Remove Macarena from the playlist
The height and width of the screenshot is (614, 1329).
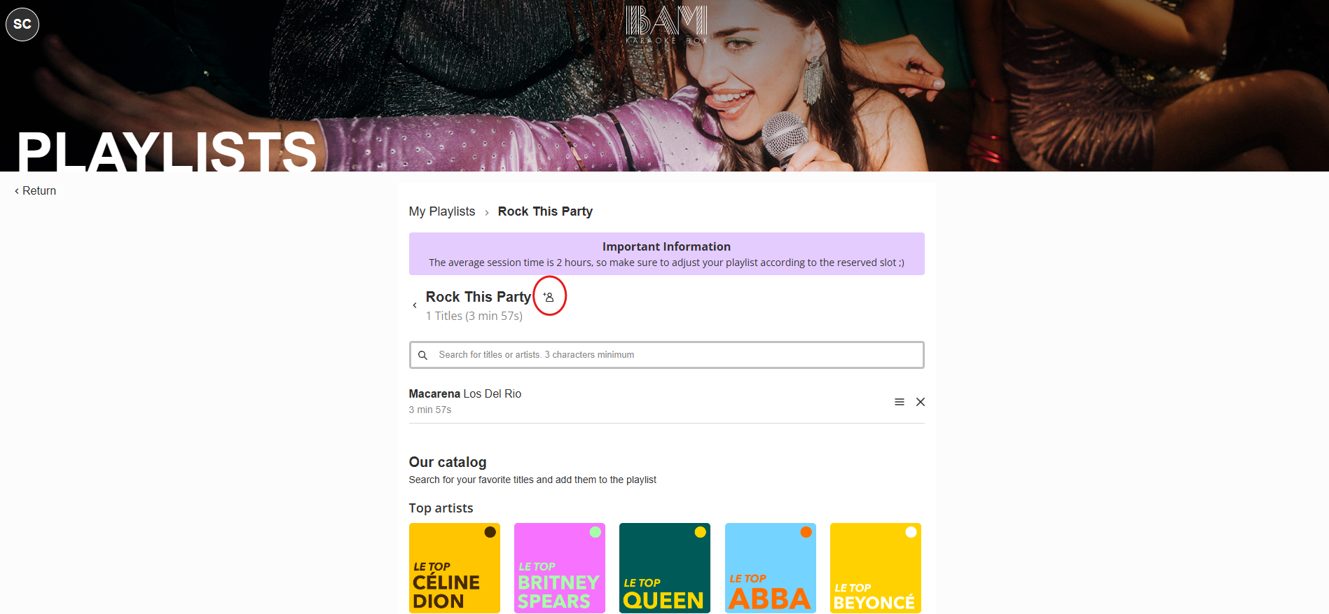[x=921, y=402]
